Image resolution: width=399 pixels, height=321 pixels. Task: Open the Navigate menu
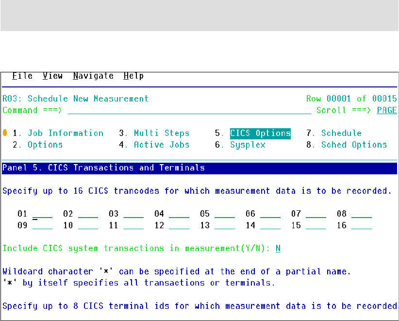click(93, 76)
